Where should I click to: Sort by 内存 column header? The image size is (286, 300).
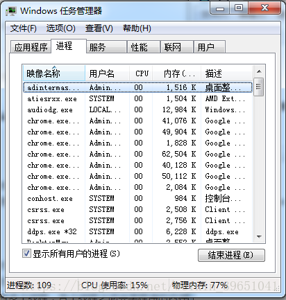(x=177, y=73)
